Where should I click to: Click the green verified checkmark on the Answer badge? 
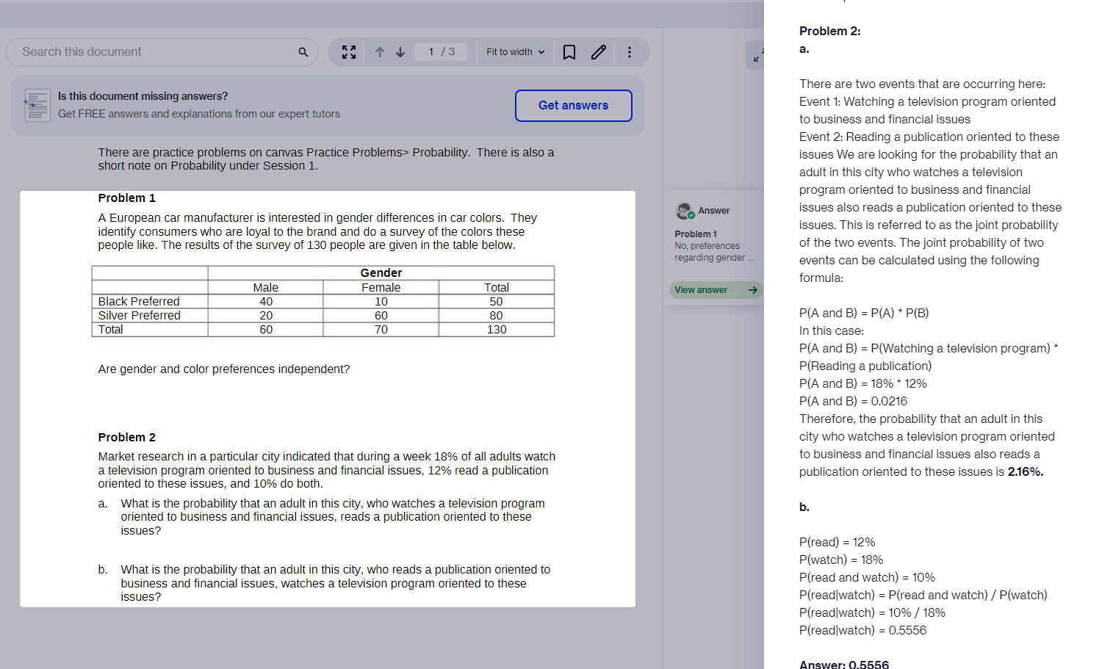click(x=691, y=214)
